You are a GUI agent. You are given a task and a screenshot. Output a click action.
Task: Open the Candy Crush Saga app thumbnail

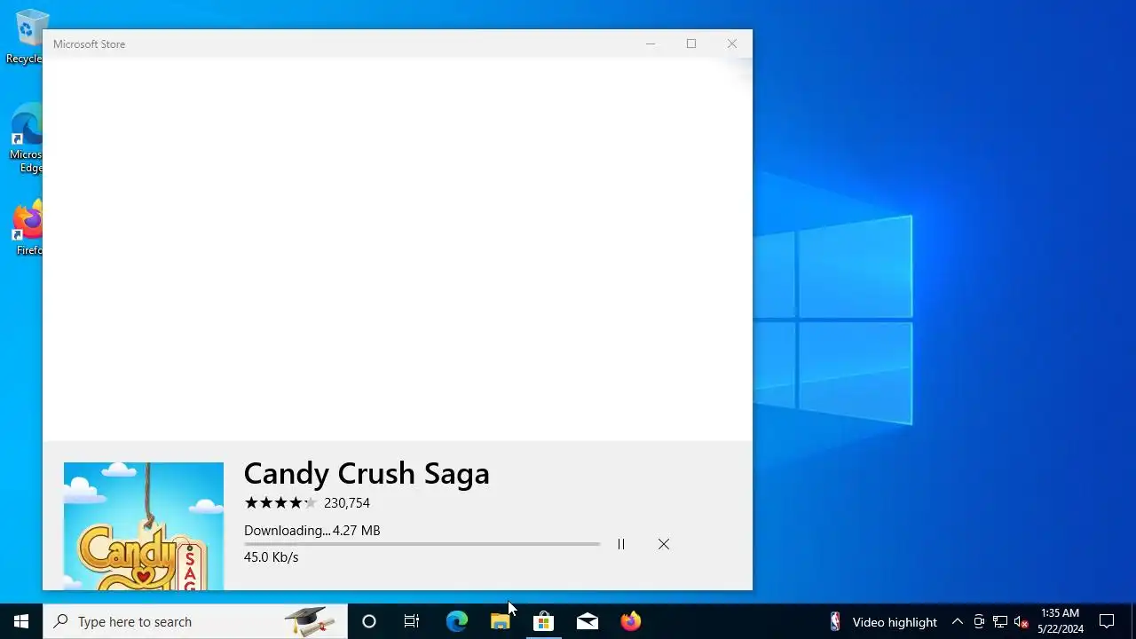[x=144, y=525]
